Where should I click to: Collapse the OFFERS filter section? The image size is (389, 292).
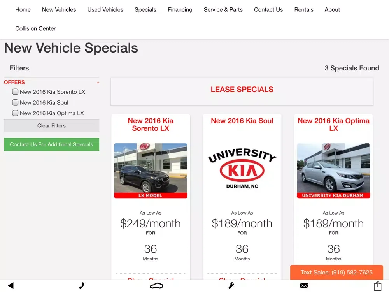point(98,82)
